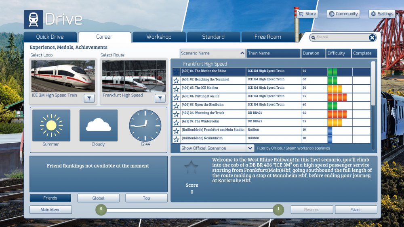Viewport: 404px width, 227px height.
Task: Click the Cloudy weather icon
Action: [98, 125]
